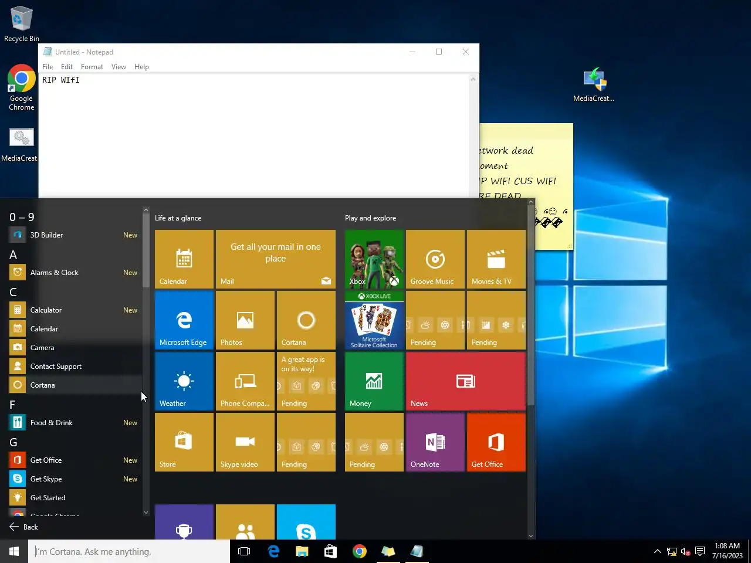This screenshot has width=751, height=563.
Task: Click the muted volume tray icon
Action: pos(685,551)
